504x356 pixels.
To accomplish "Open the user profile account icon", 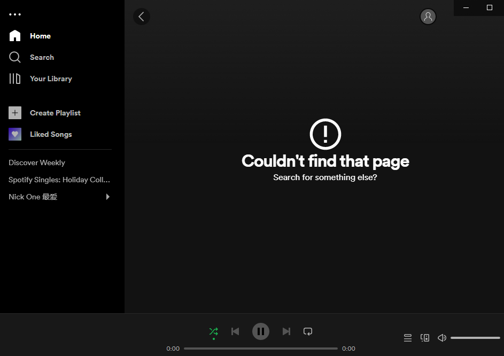I will 428,17.
